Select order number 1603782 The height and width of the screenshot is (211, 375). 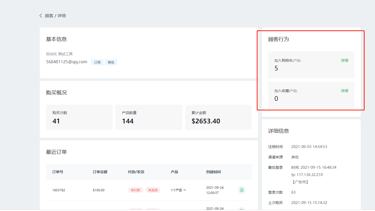[59, 190]
